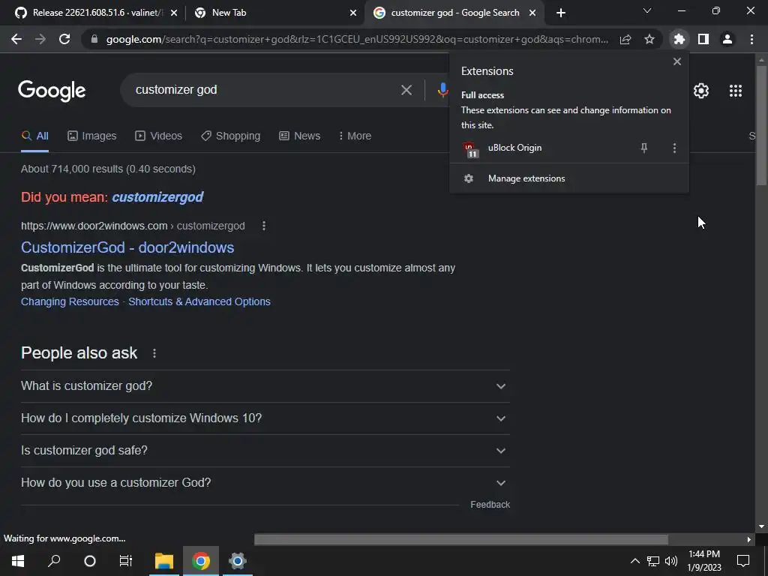The width and height of the screenshot is (768, 576).
Task: Close the GitHub Release browser tab
Action: pyautogui.click(x=174, y=13)
